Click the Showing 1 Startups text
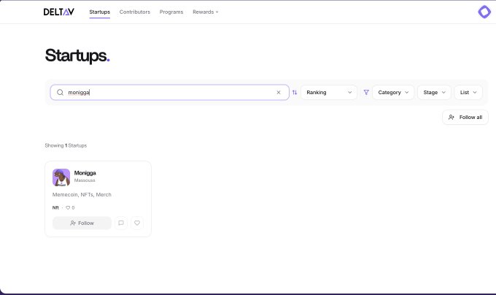Image resolution: width=496 pixels, height=295 pixels. (x=66, y=145)
